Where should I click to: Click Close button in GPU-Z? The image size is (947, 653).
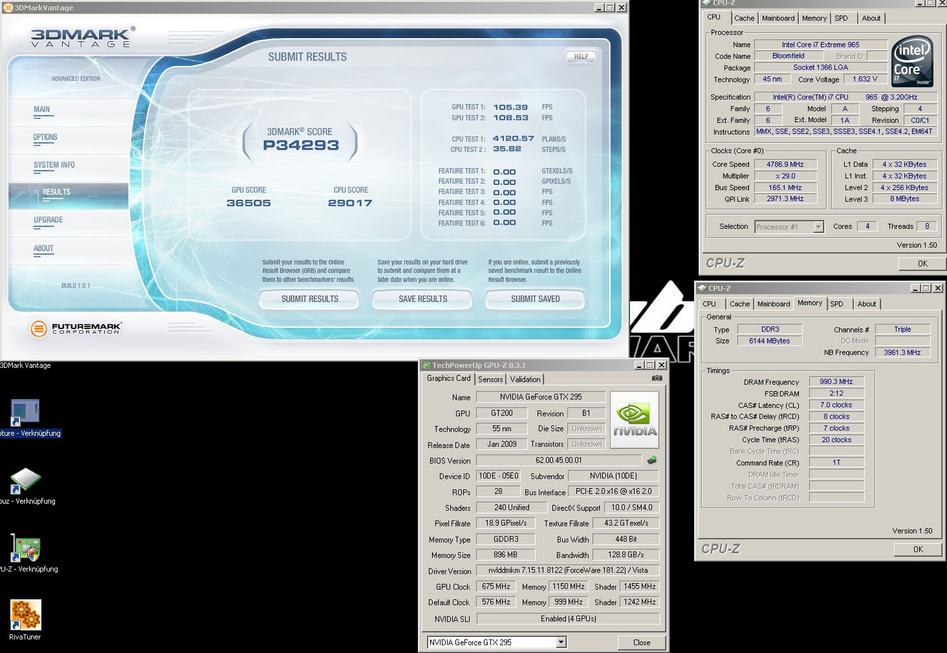click(642, 643)
